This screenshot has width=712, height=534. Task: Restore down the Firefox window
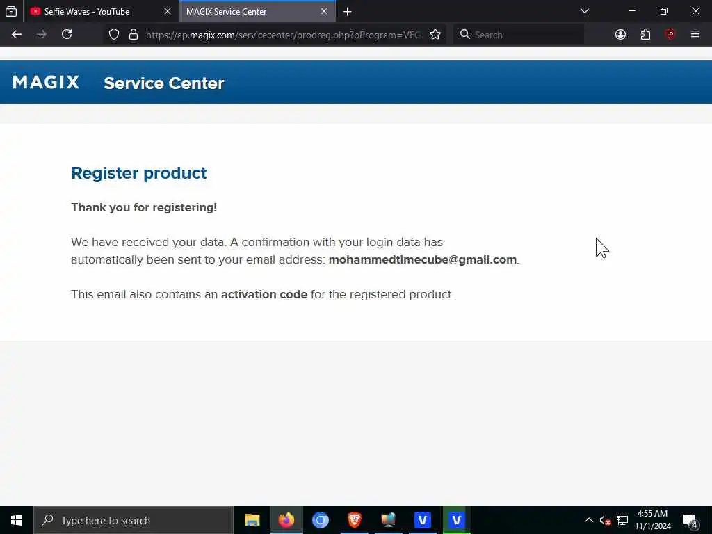(x=664, y=11)
